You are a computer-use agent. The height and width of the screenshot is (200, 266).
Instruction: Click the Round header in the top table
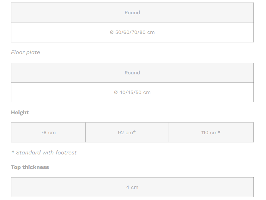coord(132,13)
